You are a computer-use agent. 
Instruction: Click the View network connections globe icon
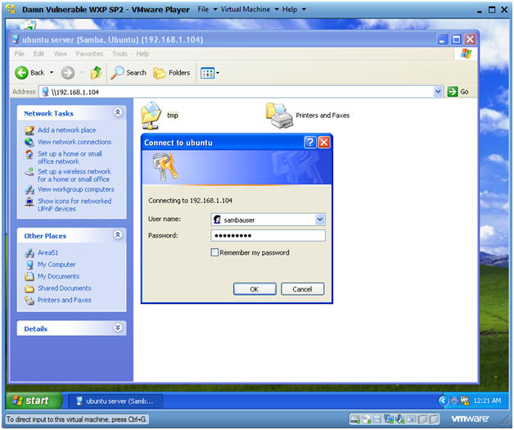pos(29,142)
